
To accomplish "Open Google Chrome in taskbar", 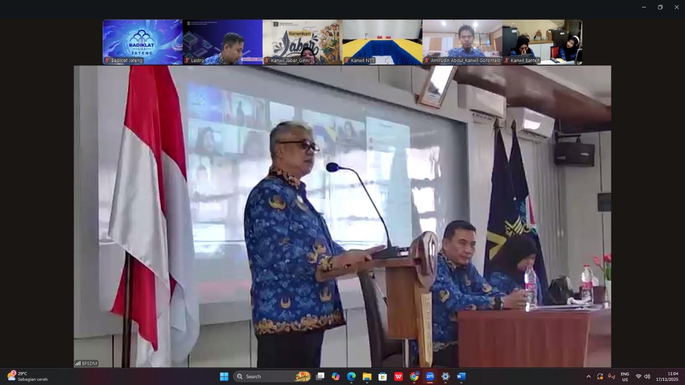I will click(414, 376).
